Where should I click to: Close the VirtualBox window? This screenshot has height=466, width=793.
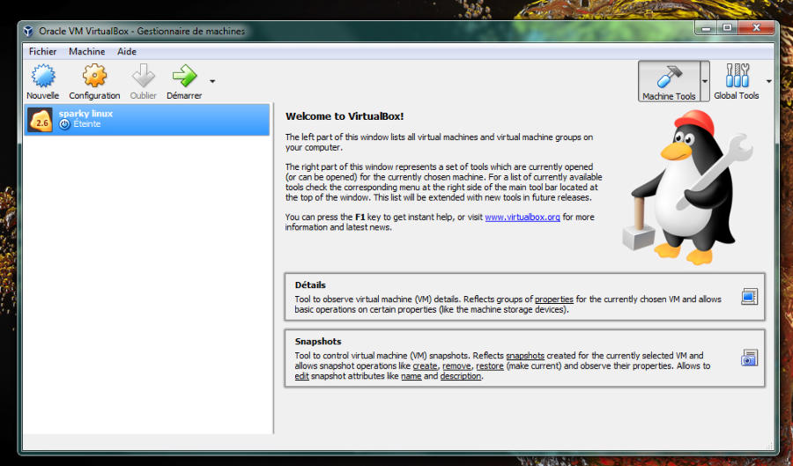[x=756, y=28]
